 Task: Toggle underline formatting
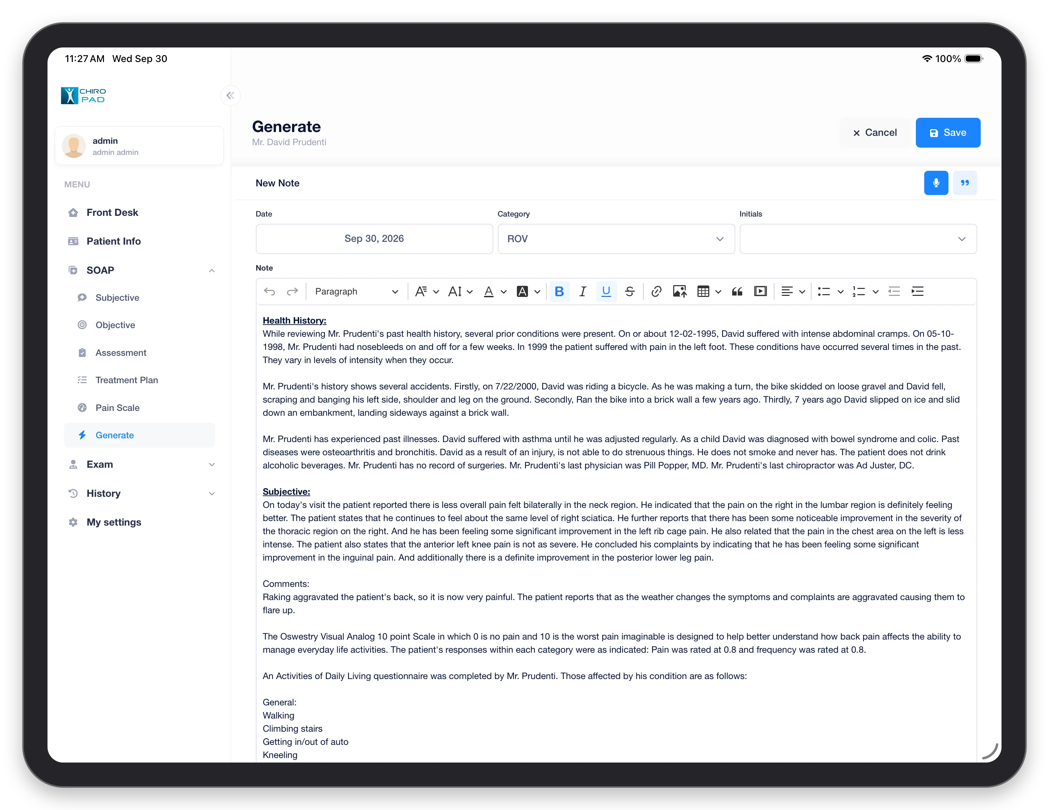point(606,291)
